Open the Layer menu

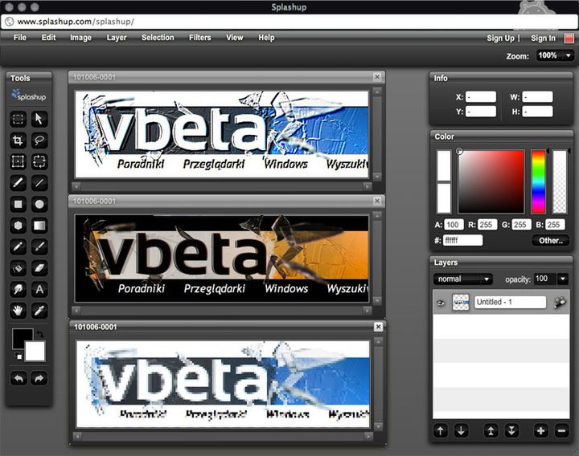[117, 38]
